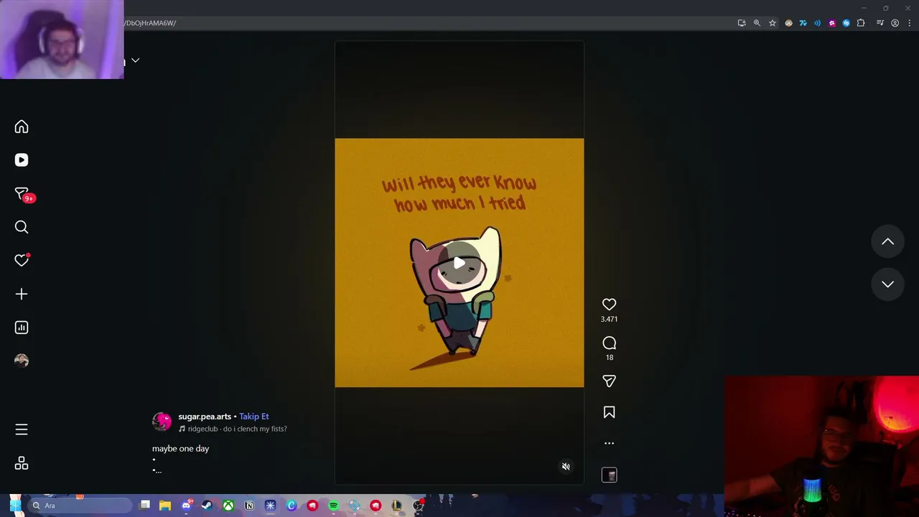Open the Windows Start menu

click(x=14, y=506)
